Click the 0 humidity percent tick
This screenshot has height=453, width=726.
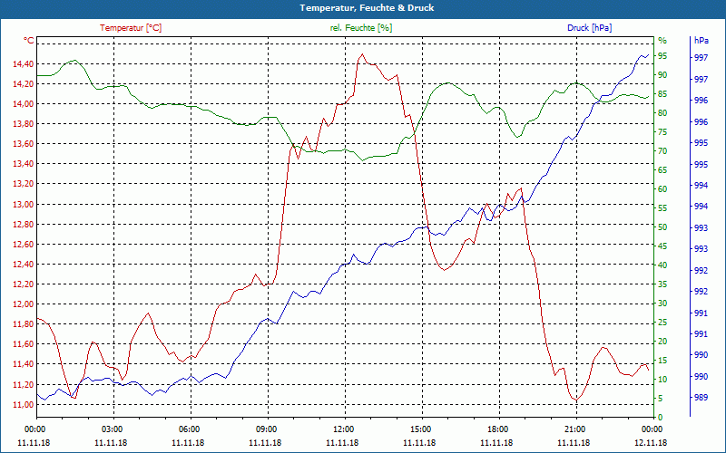661,418
